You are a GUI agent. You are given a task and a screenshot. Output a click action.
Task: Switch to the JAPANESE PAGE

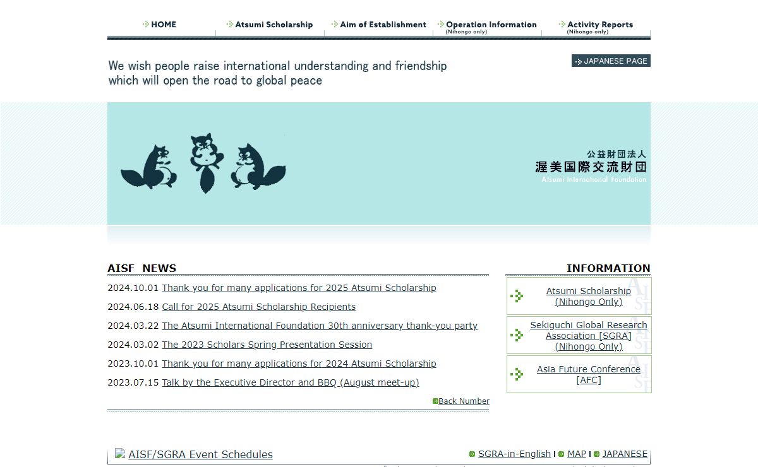click(611, 61)
